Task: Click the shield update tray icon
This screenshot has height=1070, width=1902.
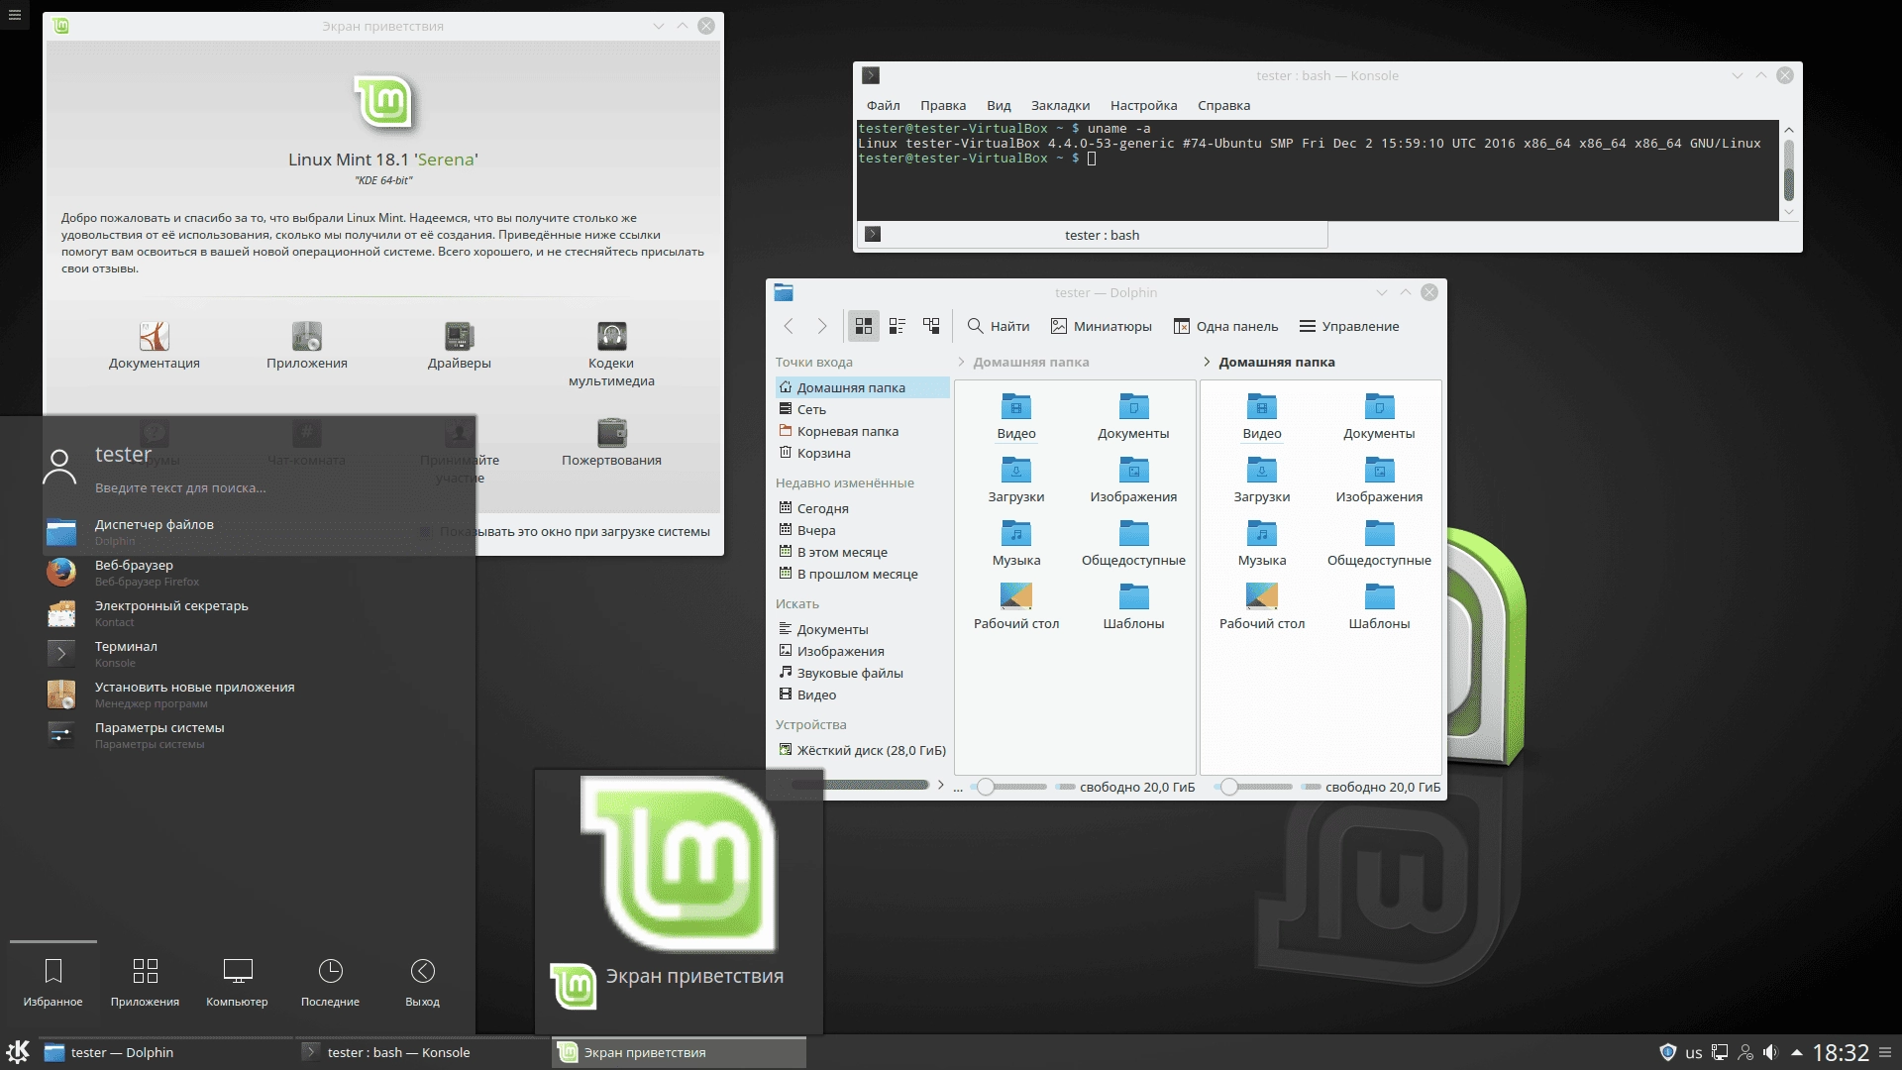Action: (x=1667, y=1052)
